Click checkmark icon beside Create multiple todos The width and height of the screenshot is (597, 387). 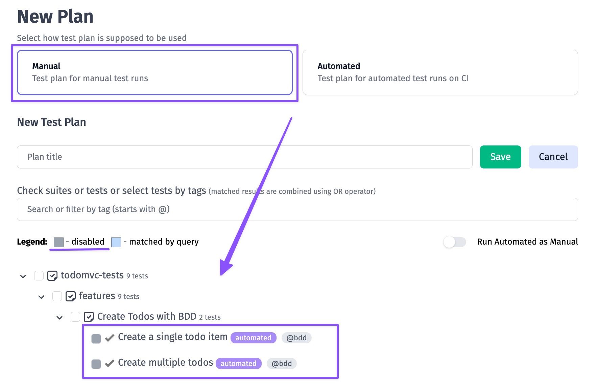tap(110, 364)
